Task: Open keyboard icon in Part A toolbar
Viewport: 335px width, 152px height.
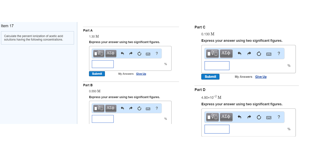Action: (148, 54)
